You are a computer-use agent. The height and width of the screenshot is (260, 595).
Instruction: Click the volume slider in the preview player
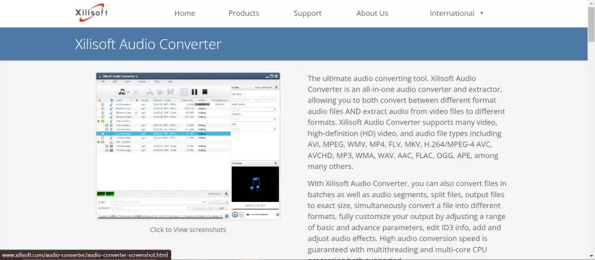coord(260,215)
